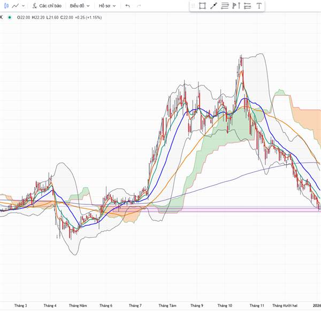Click the Tháng 11 time axis label
This screenshot has height=321, width=321.
[x=257, y=305]
